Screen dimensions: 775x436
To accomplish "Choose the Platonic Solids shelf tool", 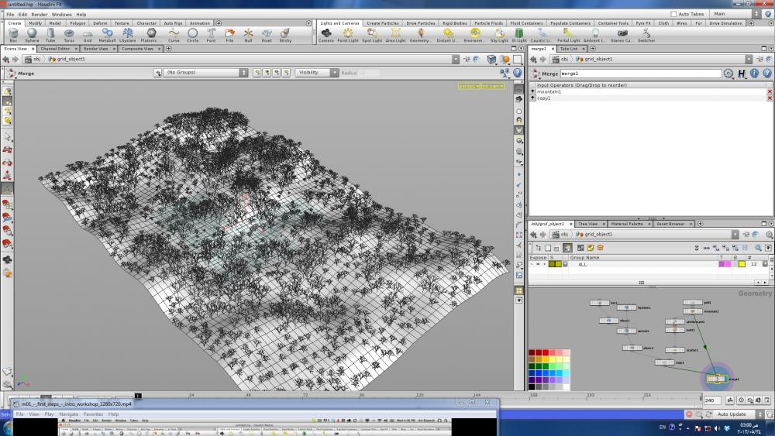I will click(151, 35).
